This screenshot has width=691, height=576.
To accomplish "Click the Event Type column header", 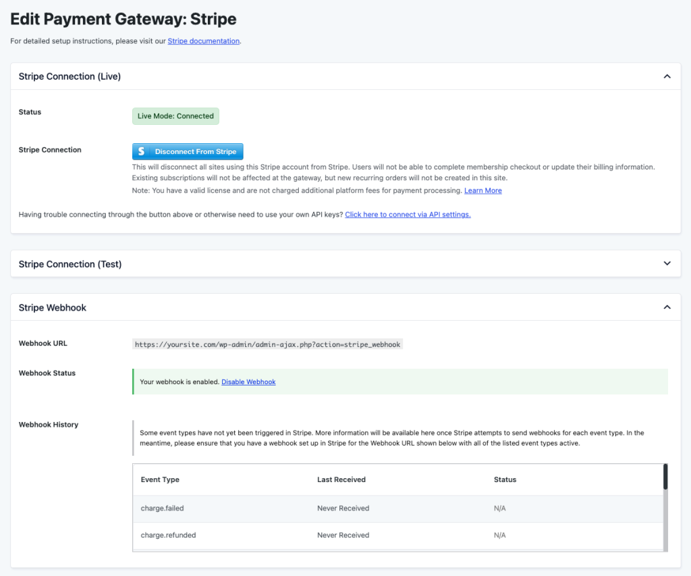I will tap(160, 479).
